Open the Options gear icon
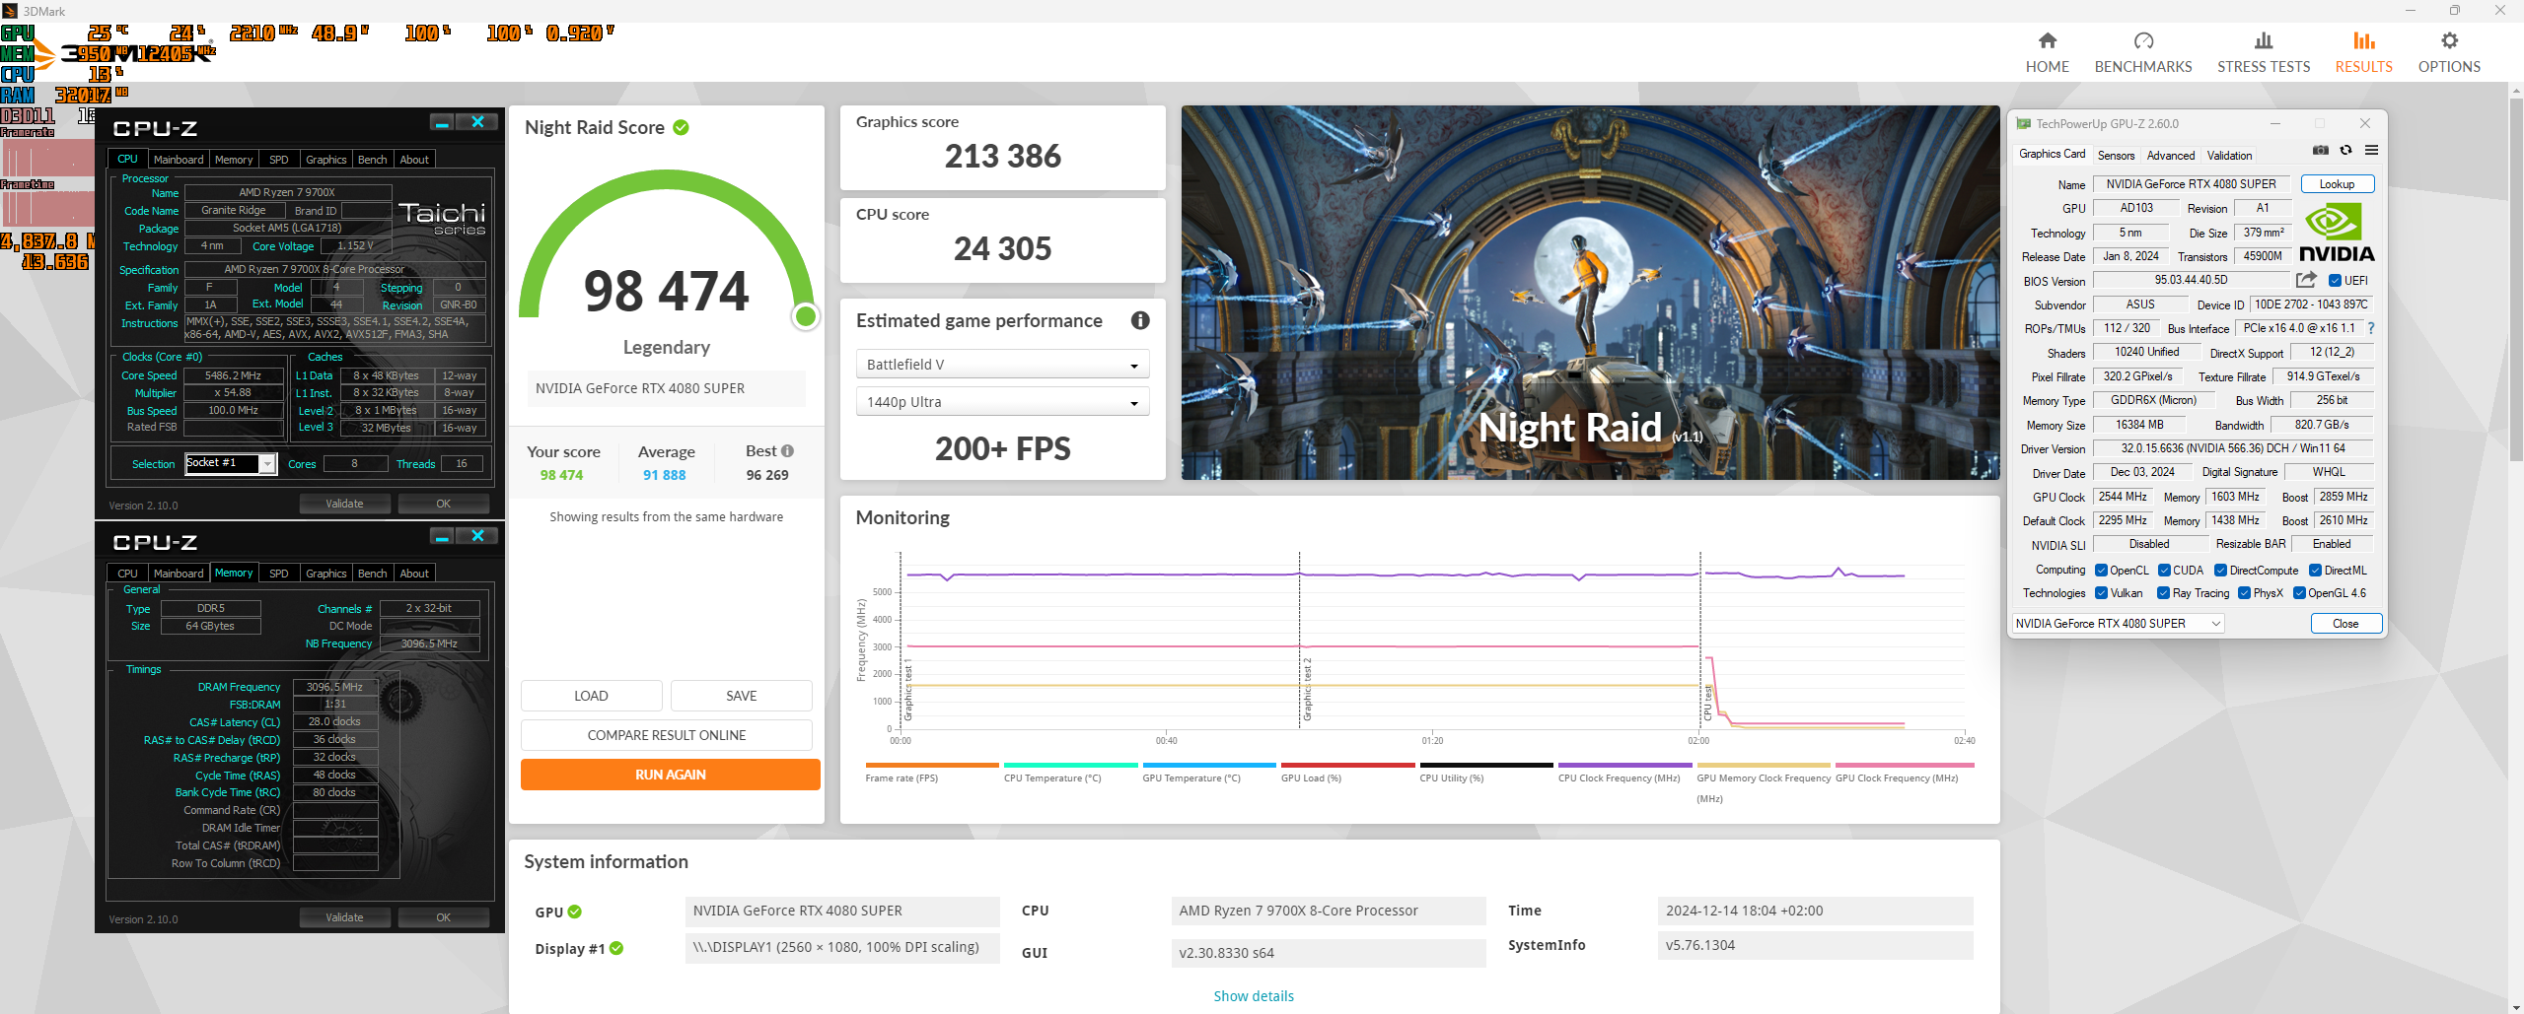This screenshot has width=2524, height=1014. click(x=2449, y=40)
